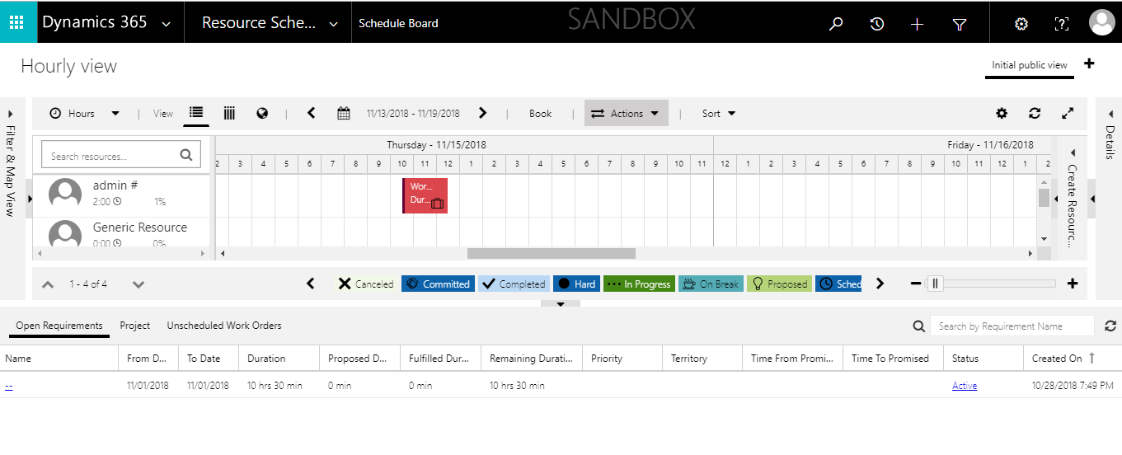Show more booking status legend entries
1122x455 pixels.
[880, 284]
